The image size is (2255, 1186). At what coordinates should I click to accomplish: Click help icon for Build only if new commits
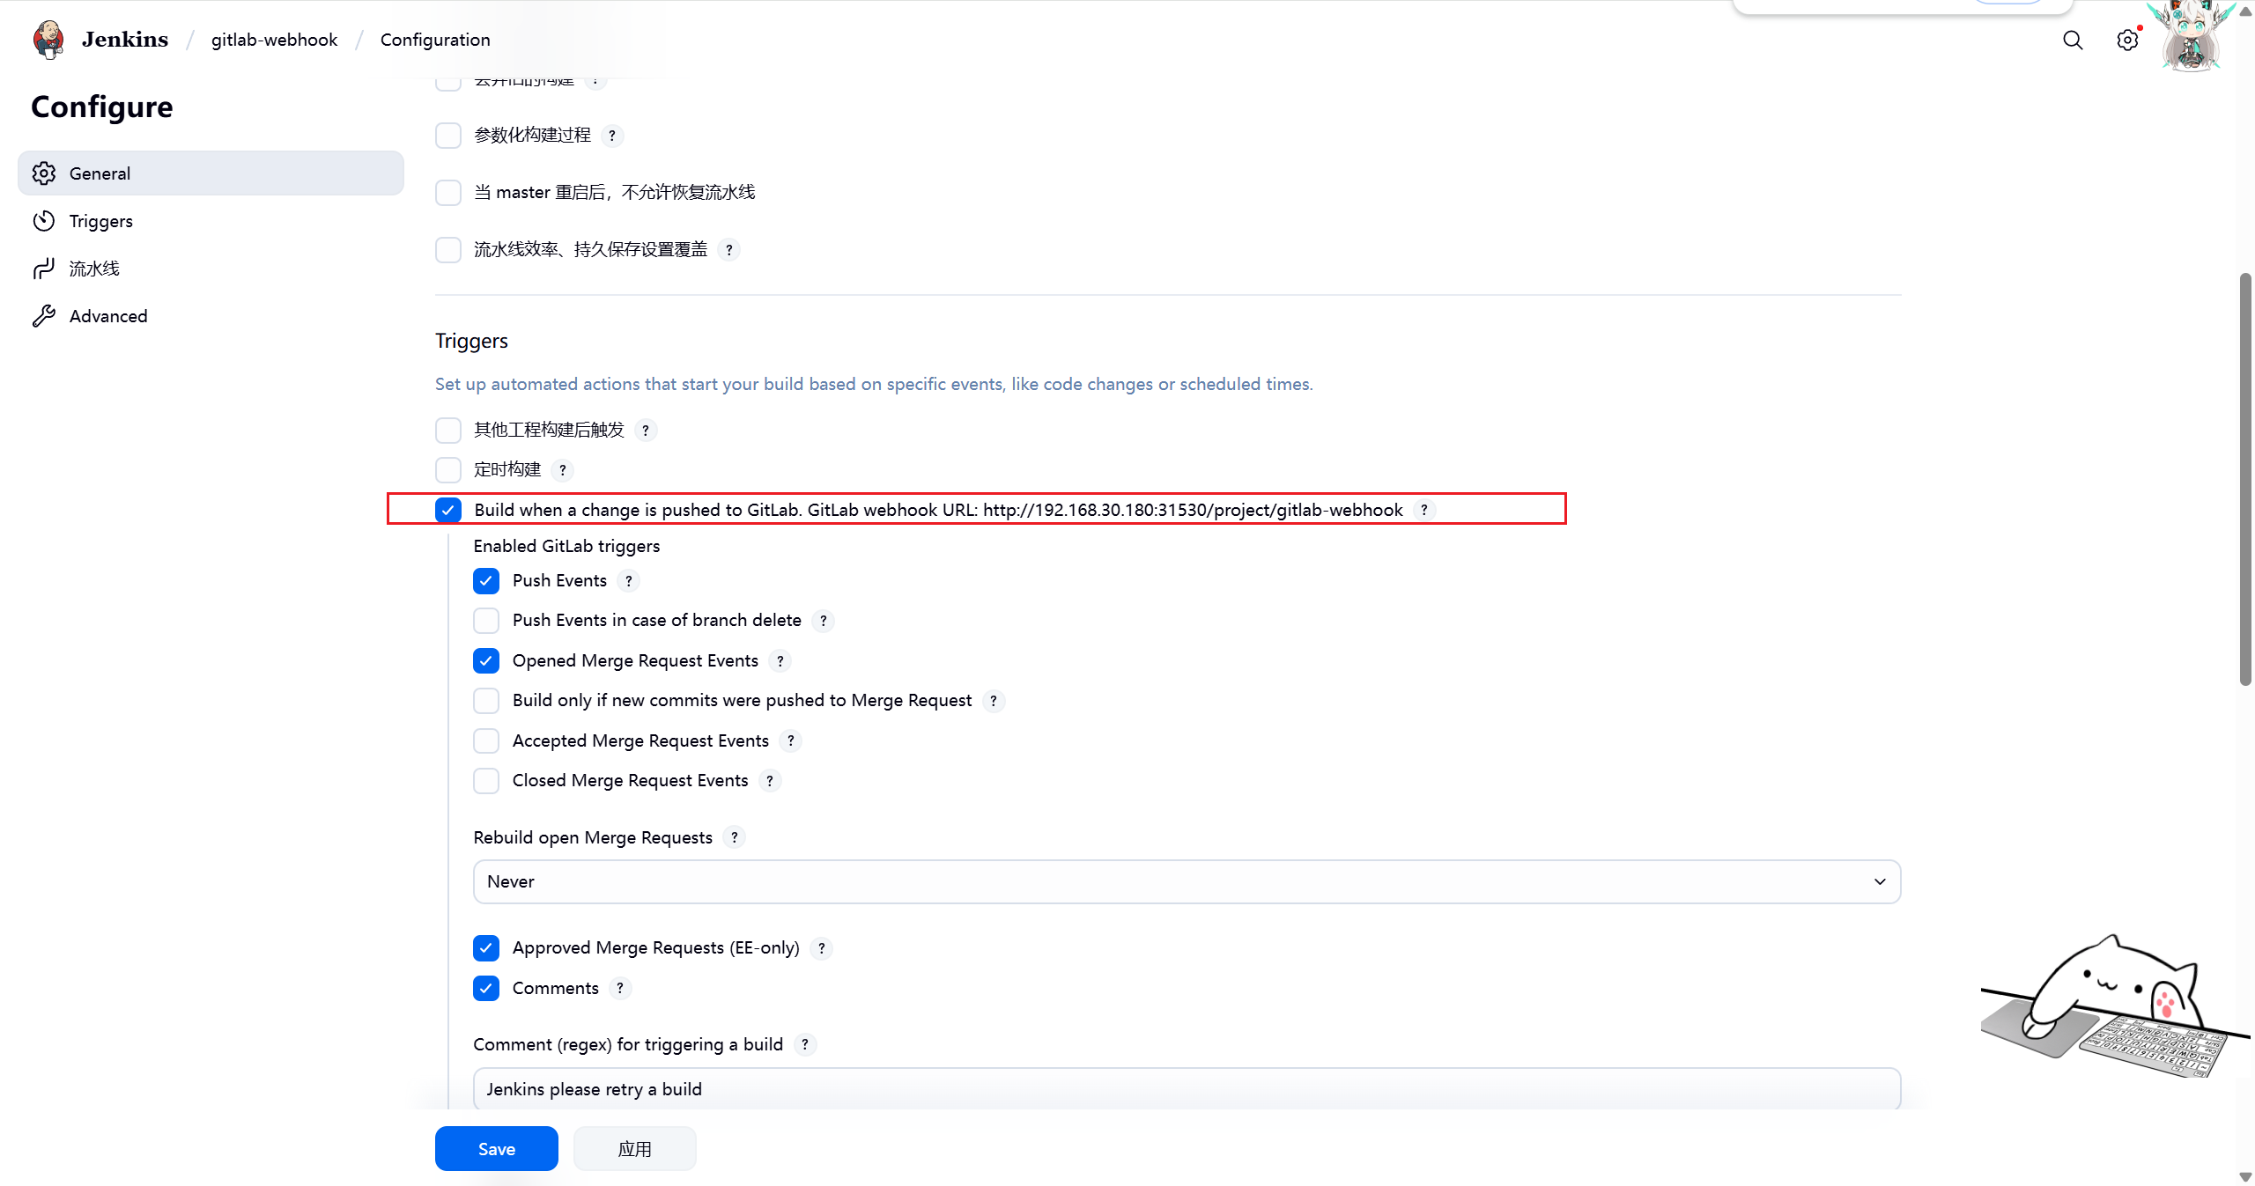pyautogui.click(x=993, y=701)
